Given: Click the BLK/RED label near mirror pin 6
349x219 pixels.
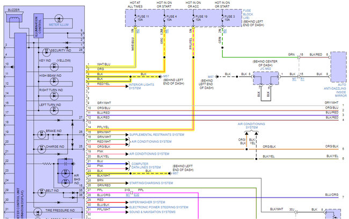Looking at the screenshot, I should (316, 55).
